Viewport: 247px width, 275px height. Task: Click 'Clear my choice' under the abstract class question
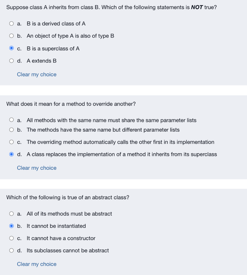[x=36, y=264]
